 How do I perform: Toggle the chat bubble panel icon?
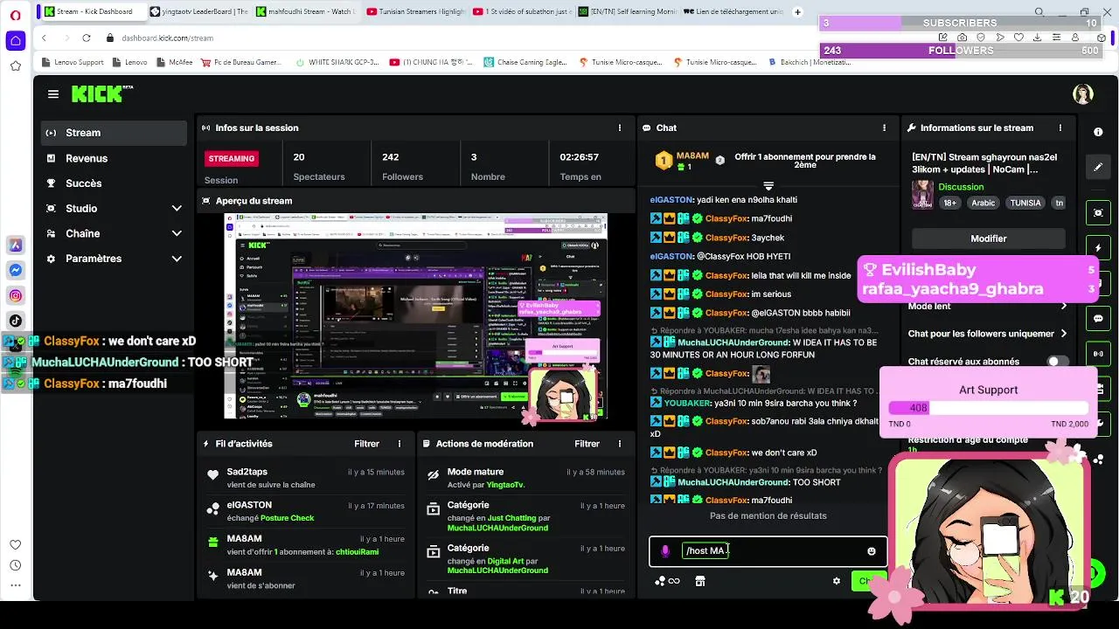(1098, 319)
